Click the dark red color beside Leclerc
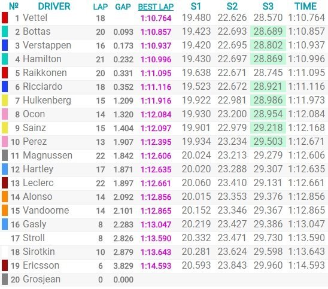328x289 pixels. coord(5,183)
